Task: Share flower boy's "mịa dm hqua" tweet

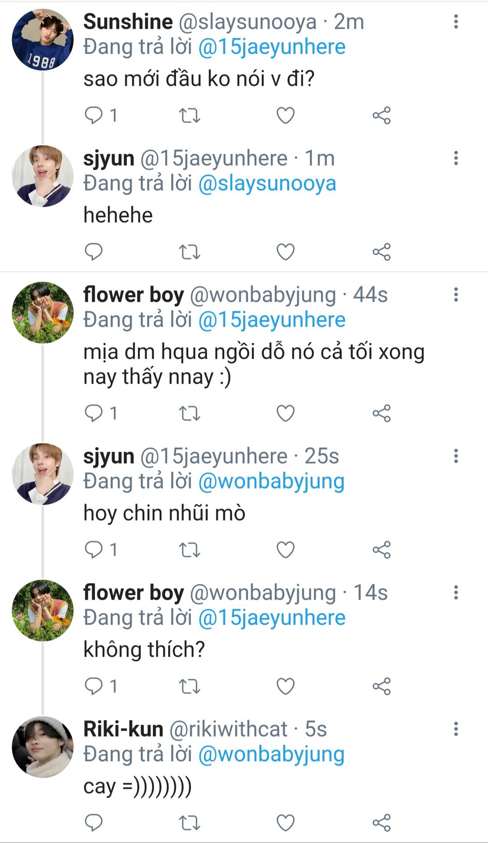Action: [x=381, y=414]
